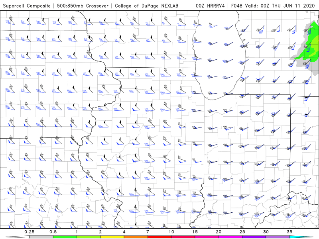Select the yellow 2 to 4 color segment
Image resolution: width=319 pixels, height=239 pixels.
pos(112,237)
